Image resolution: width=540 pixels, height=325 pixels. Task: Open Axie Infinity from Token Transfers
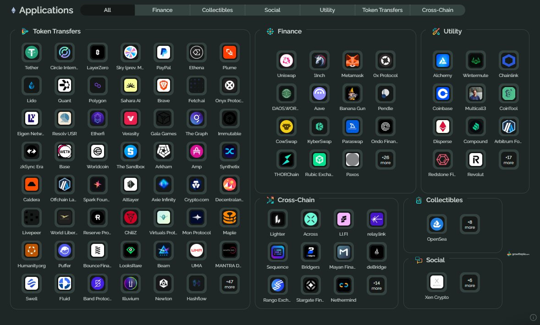coord(163,184)
